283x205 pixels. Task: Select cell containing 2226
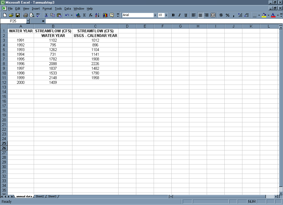pos(95,64)
